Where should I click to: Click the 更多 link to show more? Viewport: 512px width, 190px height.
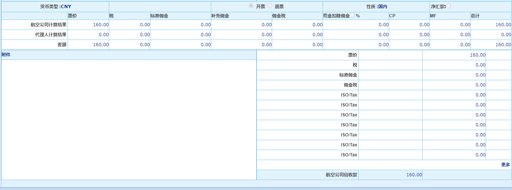pyautogui.click(x=505, y=165)
